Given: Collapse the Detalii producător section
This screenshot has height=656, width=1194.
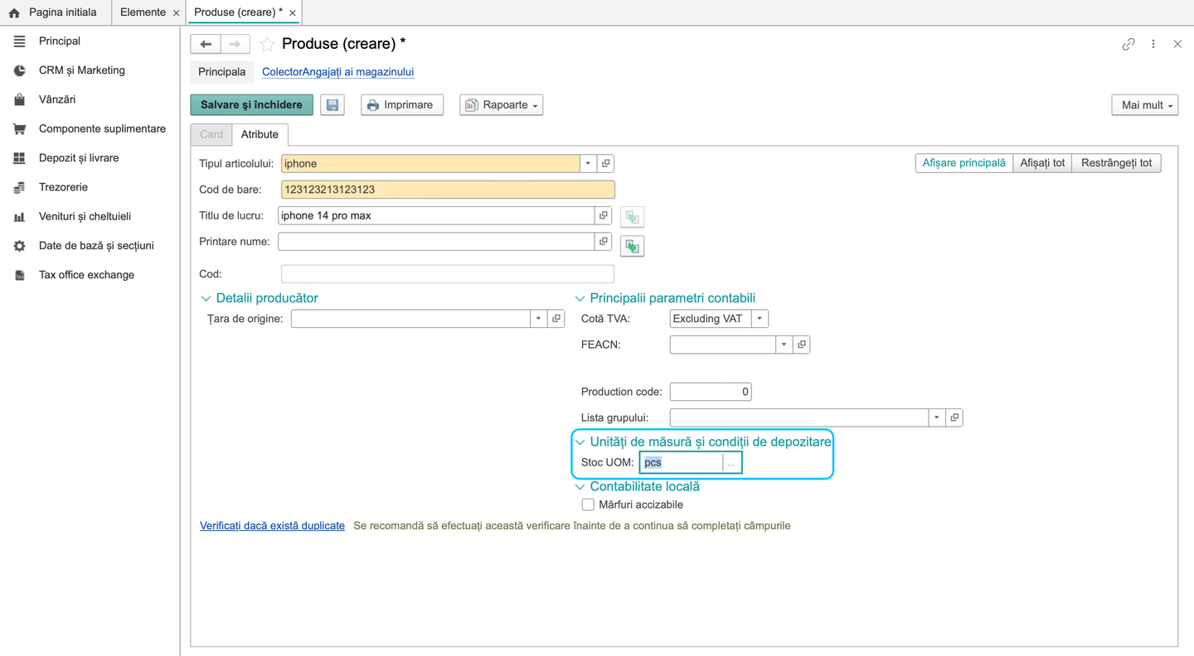Looking at the screenshot, I should 206,298.
